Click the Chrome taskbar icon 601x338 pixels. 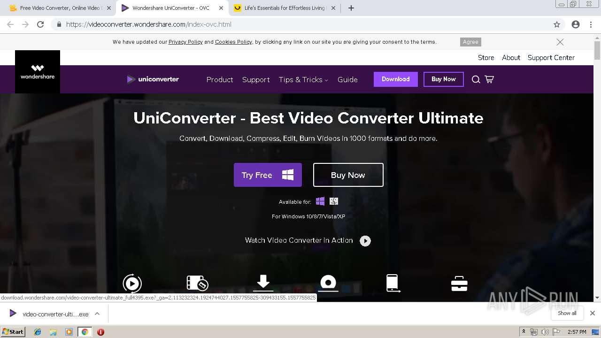tap(85, 332)
